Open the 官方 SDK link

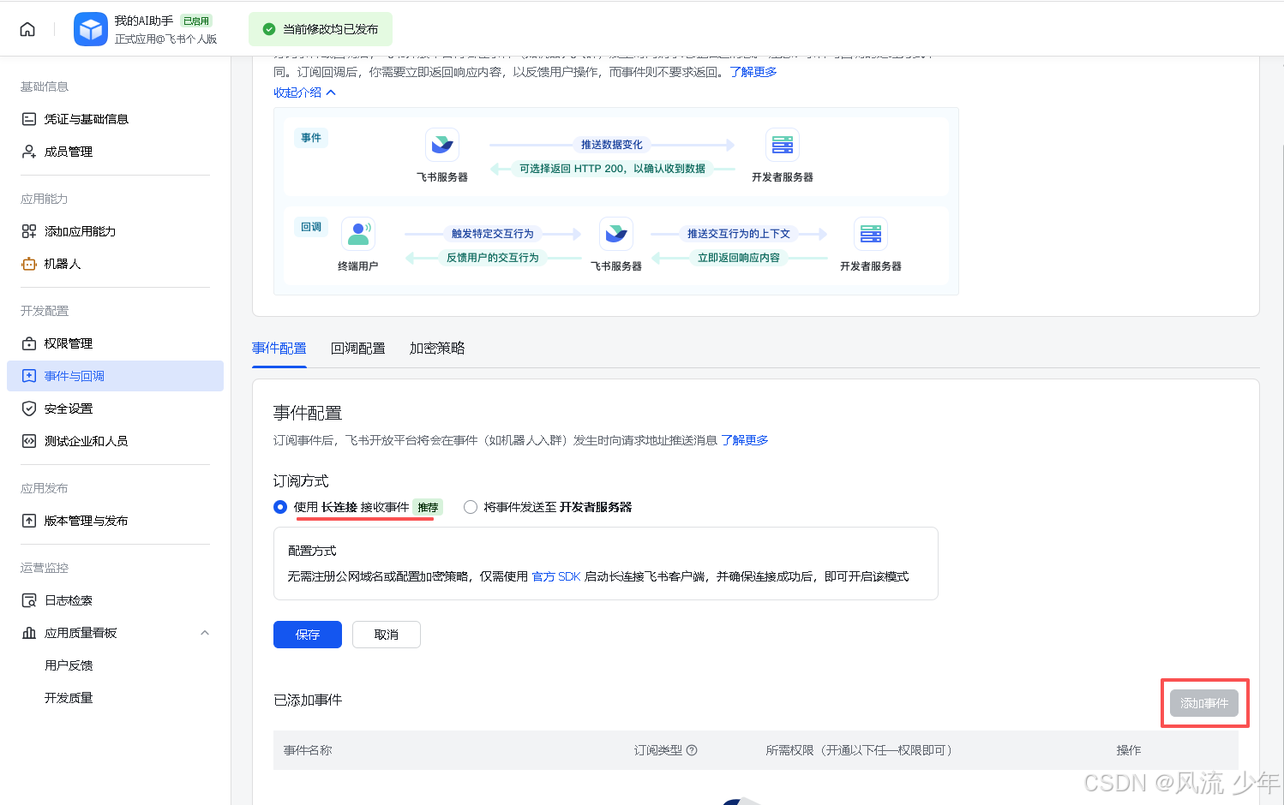[x=556, y=576]
